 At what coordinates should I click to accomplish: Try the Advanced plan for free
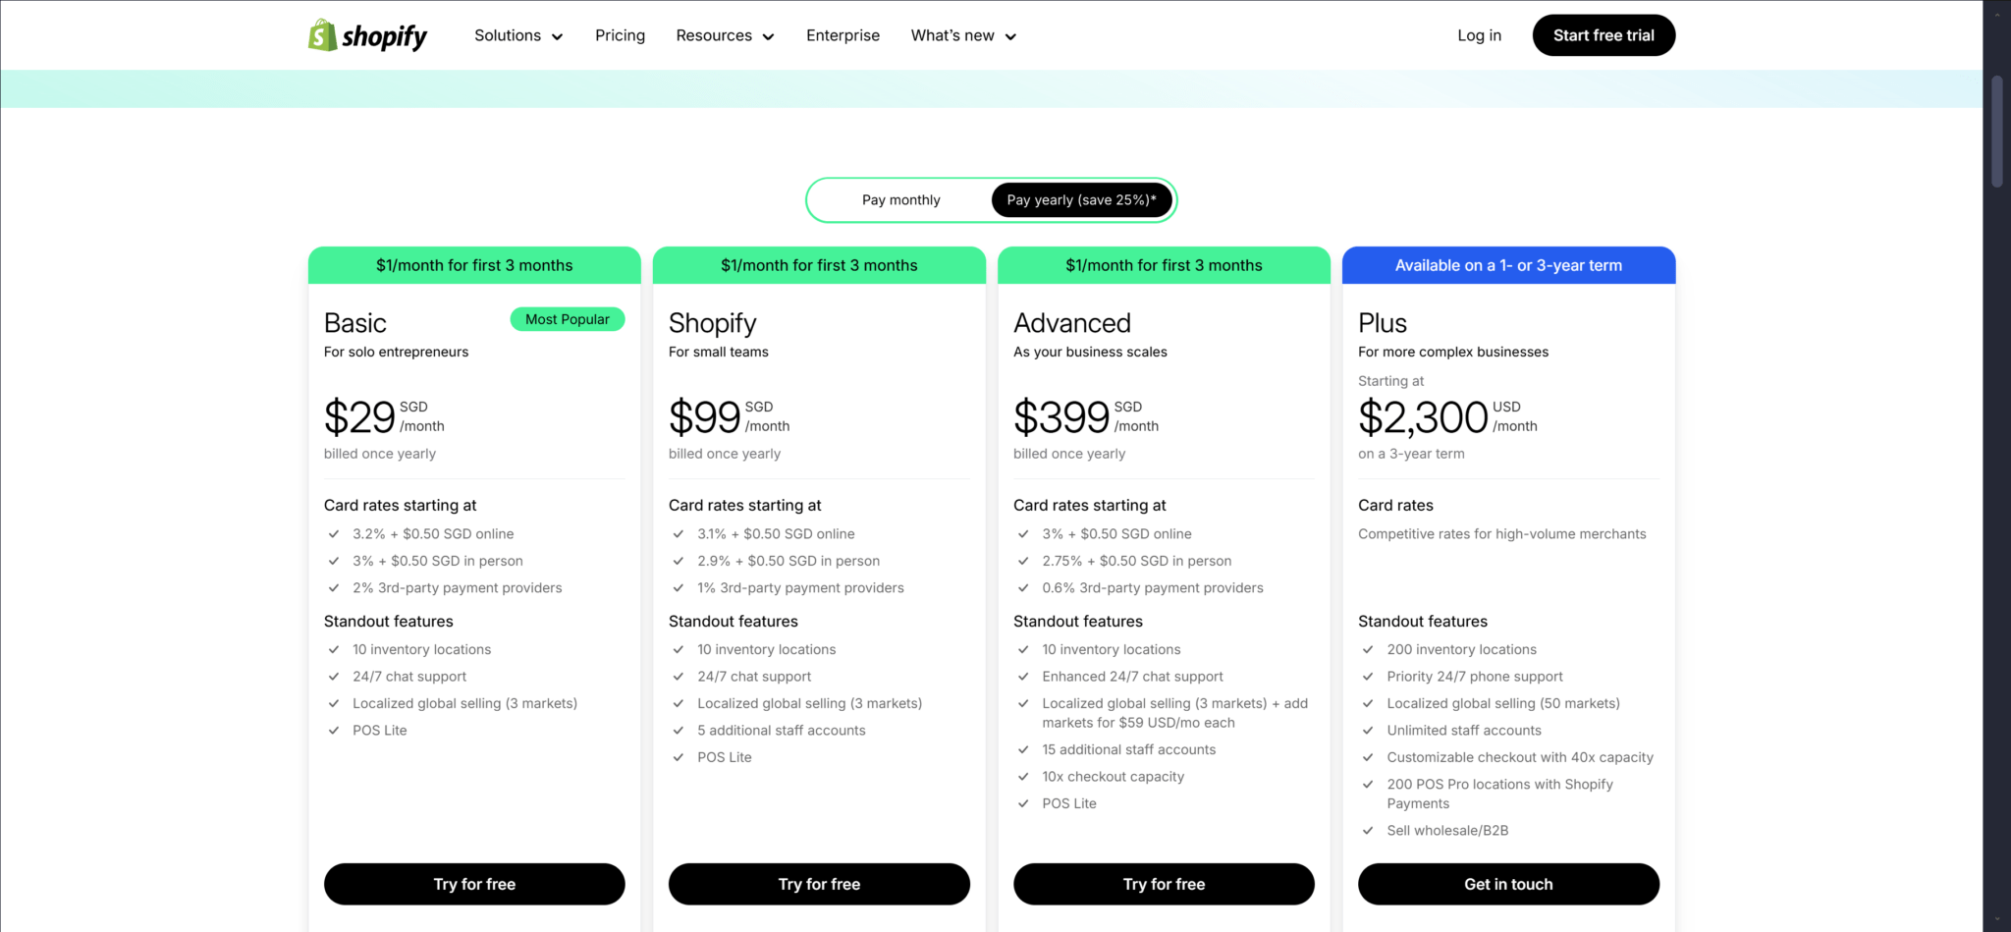pyautogui.click(x=1164, y=883)
